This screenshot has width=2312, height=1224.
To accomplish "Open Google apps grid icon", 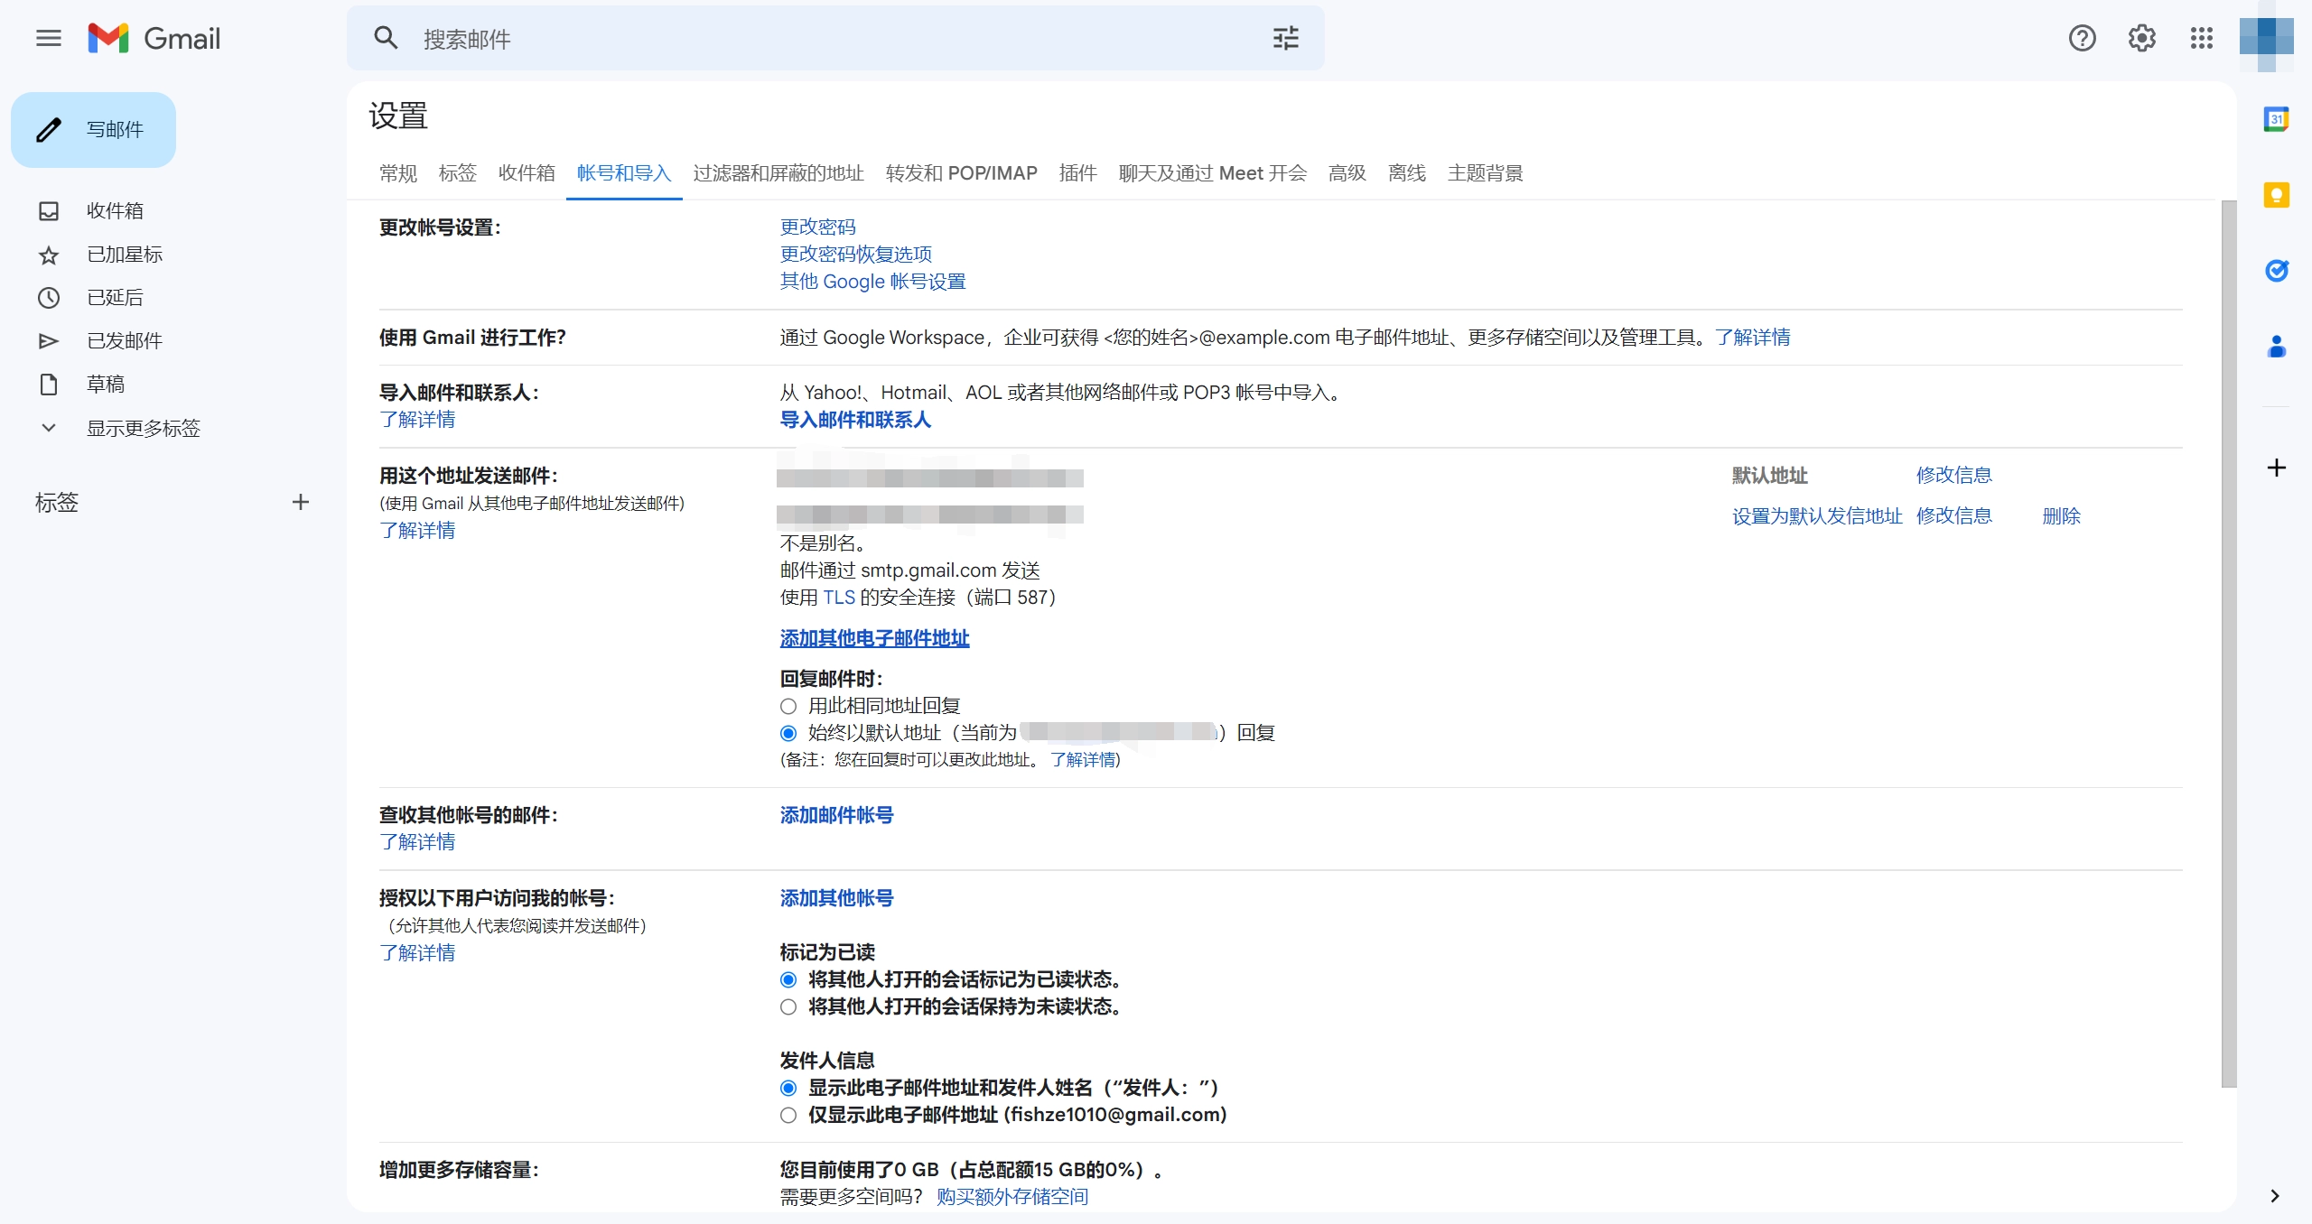I will point(2201,38).
